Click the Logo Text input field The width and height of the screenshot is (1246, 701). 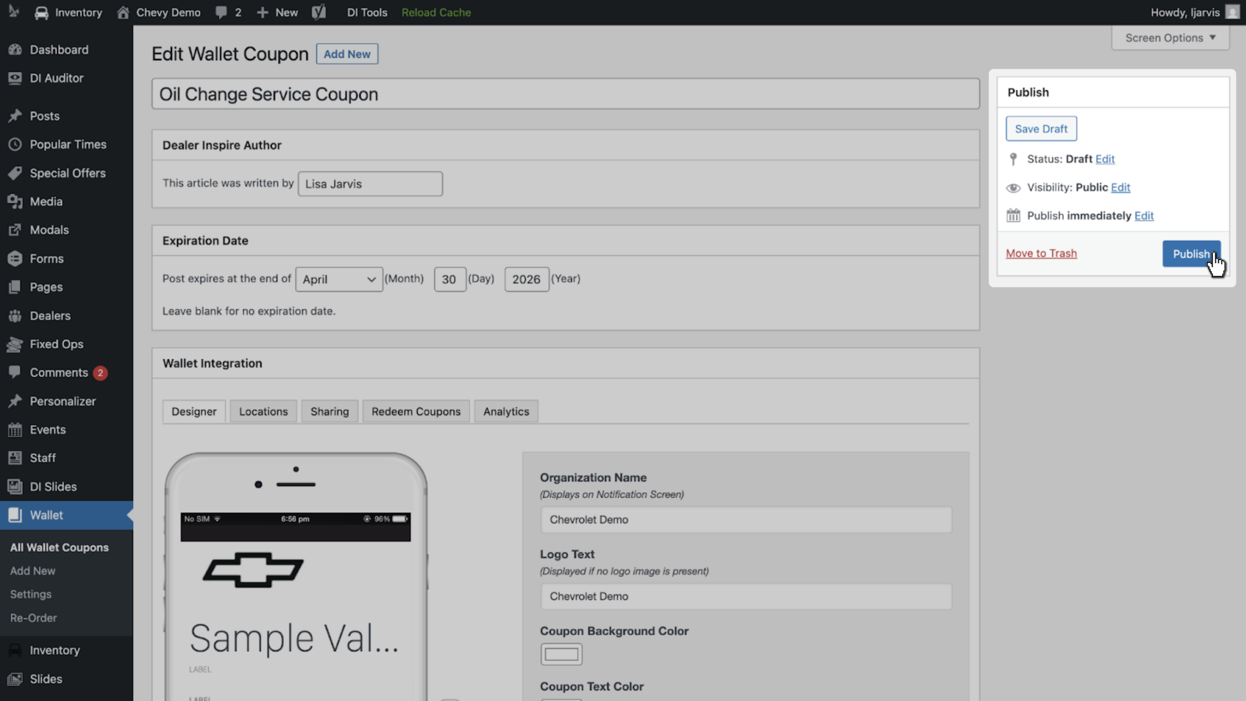(x=746, y=596)
